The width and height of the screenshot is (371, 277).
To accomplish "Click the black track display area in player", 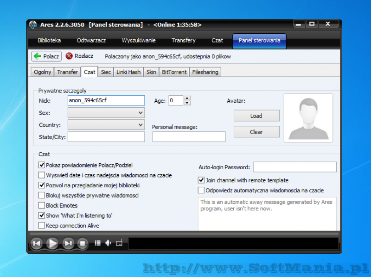I will 233,243.
